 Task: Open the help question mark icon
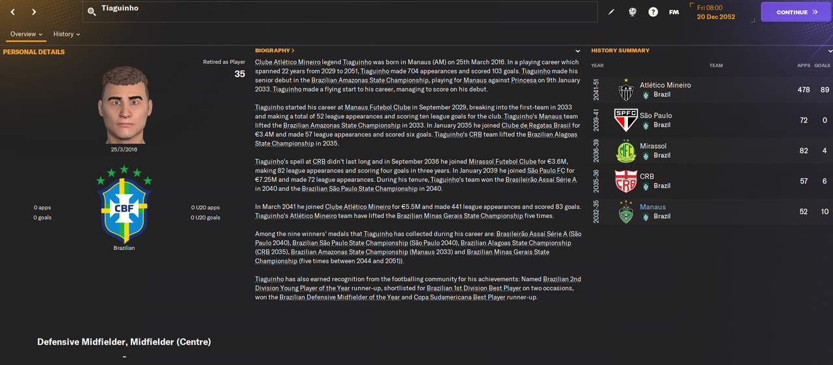point(653,12)
